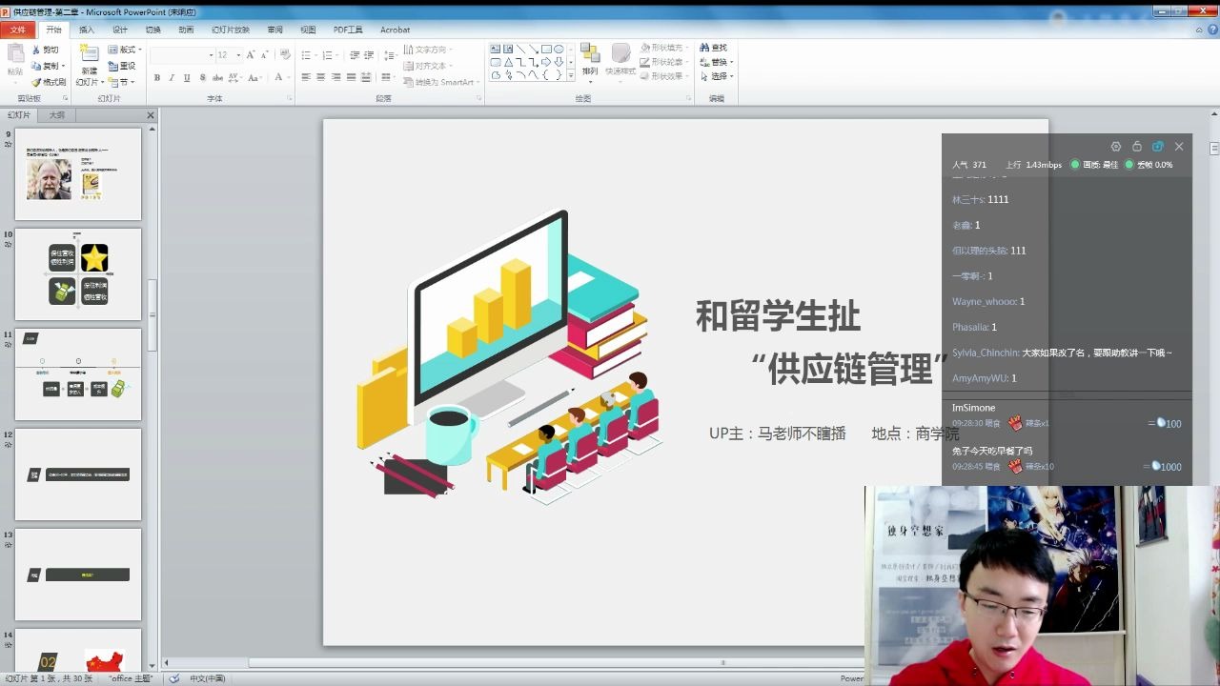Click the spelling check icon in status bar
Image resolution: width=1220 pixels, height=686 pixels.
click(172, 678)
